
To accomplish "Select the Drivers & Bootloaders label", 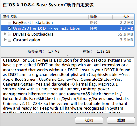I will [x=33, y=34].
